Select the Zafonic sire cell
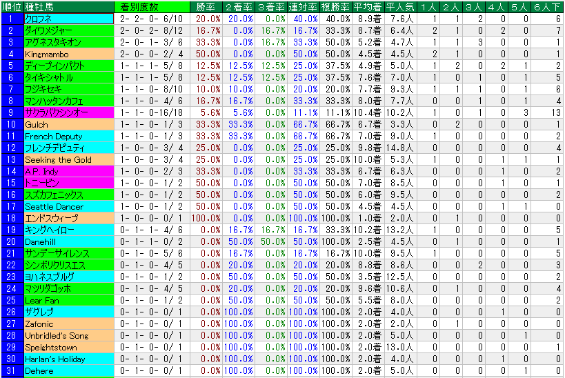Screen dimensions: 565x378 pyautogui.click(x=69, y=324)
